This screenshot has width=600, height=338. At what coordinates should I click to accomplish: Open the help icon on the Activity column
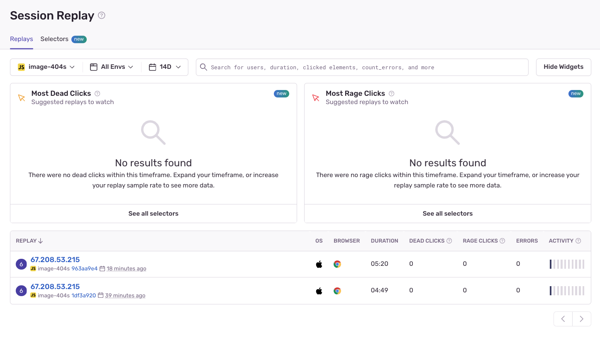point(578,241)
